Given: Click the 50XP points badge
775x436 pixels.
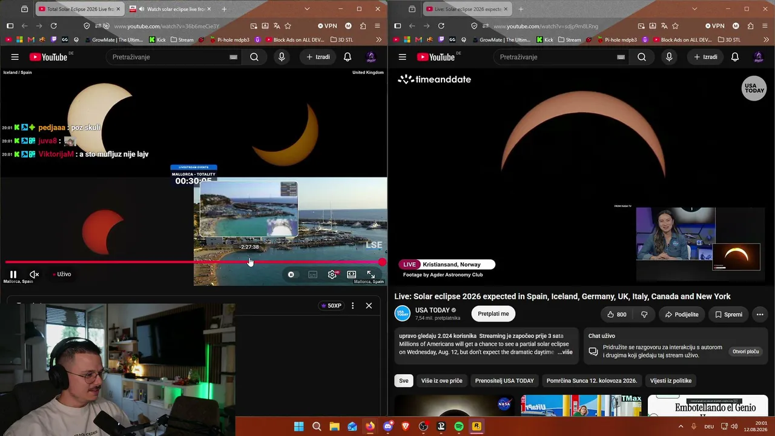Looking at the screenshot, I should tap(331, 306).
